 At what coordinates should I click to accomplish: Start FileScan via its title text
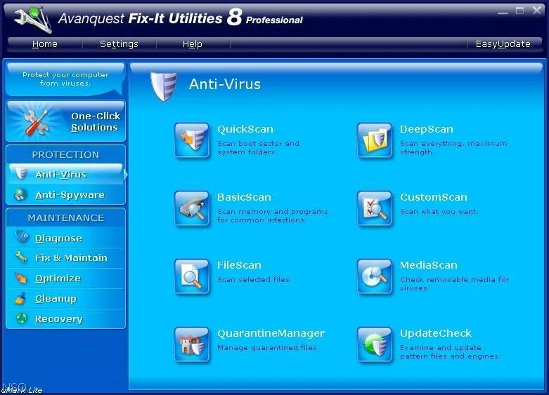pyautogui.click(x=239, y=265)
